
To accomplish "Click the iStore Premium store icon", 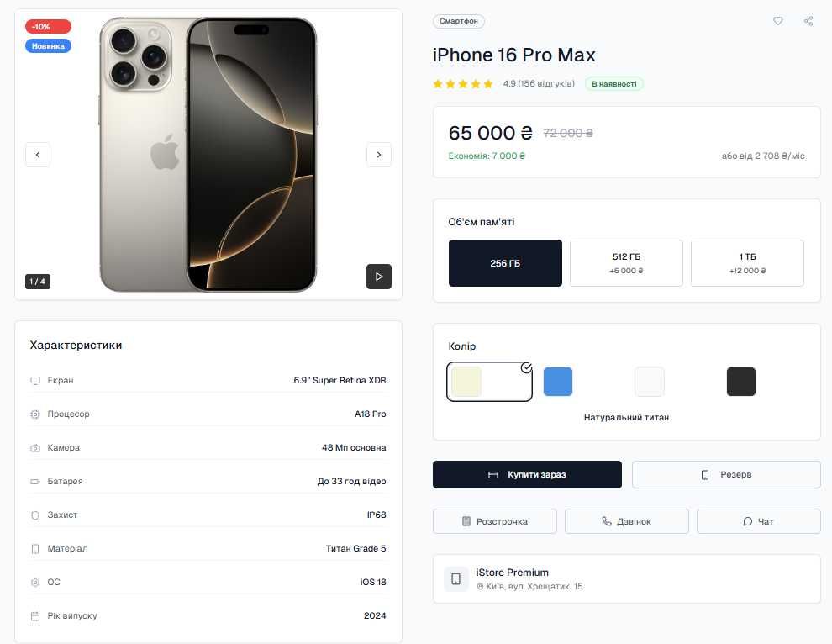I will tap(455, 578).
